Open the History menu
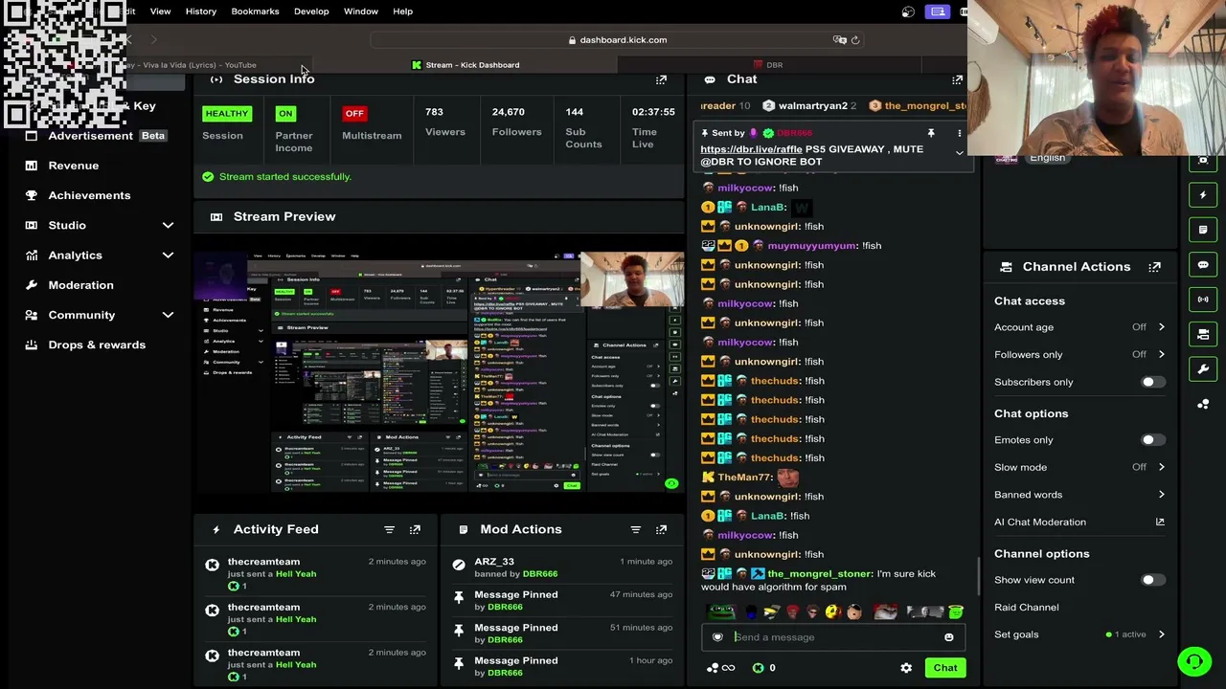1226x689 pixels. tap(201, 11)
